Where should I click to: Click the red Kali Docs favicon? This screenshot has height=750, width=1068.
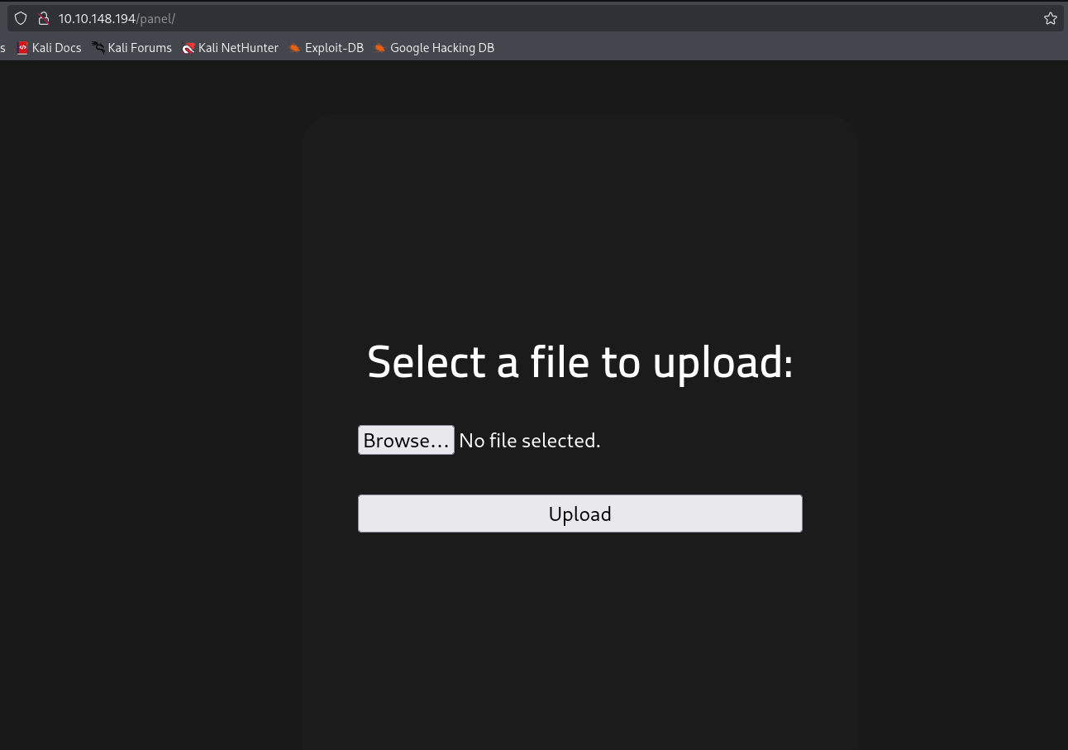pos(23,48)
